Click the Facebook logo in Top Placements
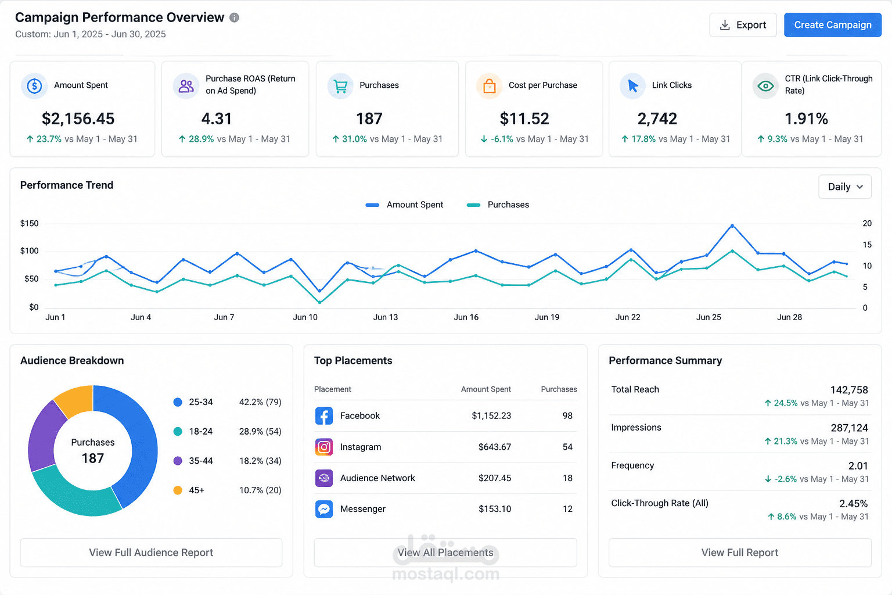 pos(324,416)
